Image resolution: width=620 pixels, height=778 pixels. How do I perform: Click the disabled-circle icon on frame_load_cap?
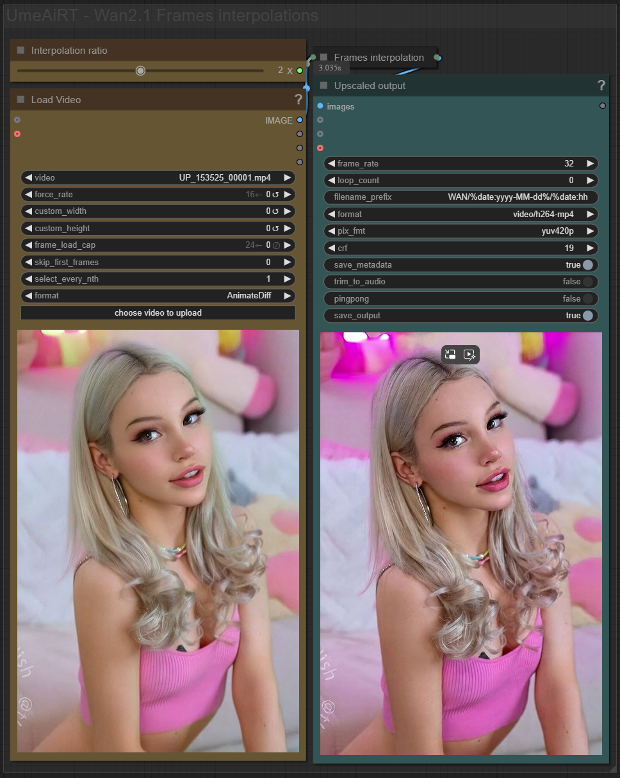click(275, 245)
